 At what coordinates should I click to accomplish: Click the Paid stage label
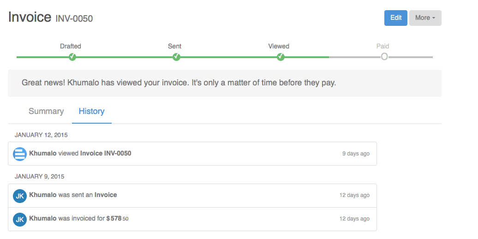(382, 46)
